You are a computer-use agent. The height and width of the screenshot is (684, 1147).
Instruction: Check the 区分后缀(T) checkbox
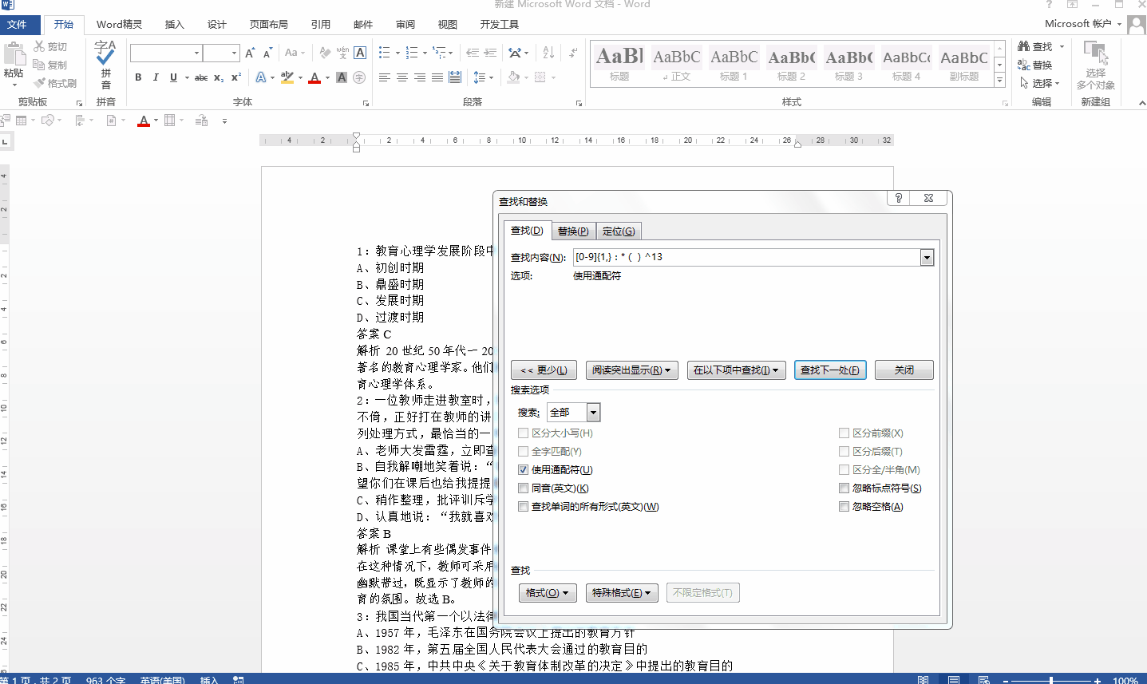pos(844,452)
